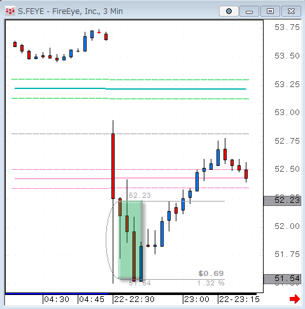
Task: Click the green shaded measurement rectangle
Action: pos(130,240)
